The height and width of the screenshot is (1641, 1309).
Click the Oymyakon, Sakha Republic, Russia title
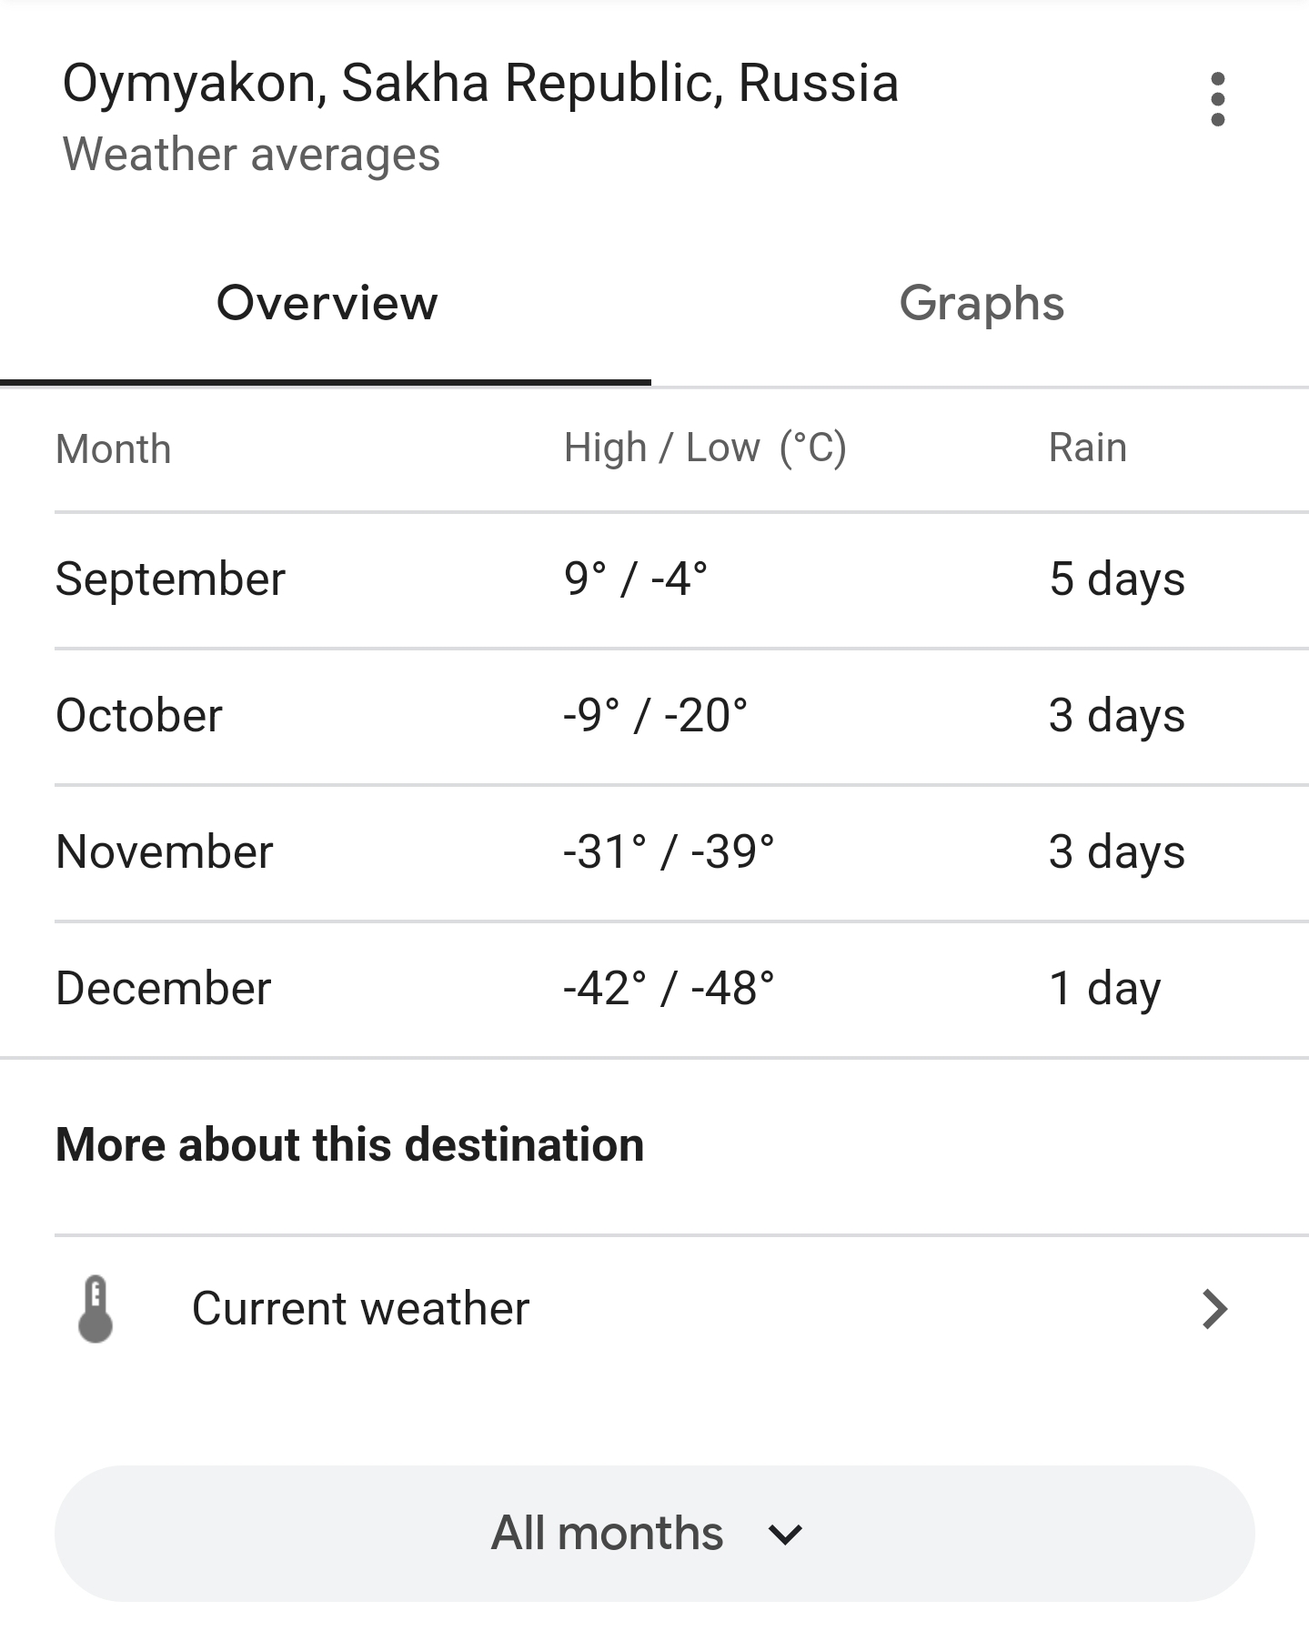480,84
